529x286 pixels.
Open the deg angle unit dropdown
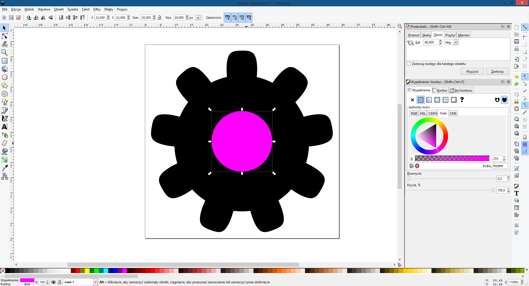click(456, 42)
